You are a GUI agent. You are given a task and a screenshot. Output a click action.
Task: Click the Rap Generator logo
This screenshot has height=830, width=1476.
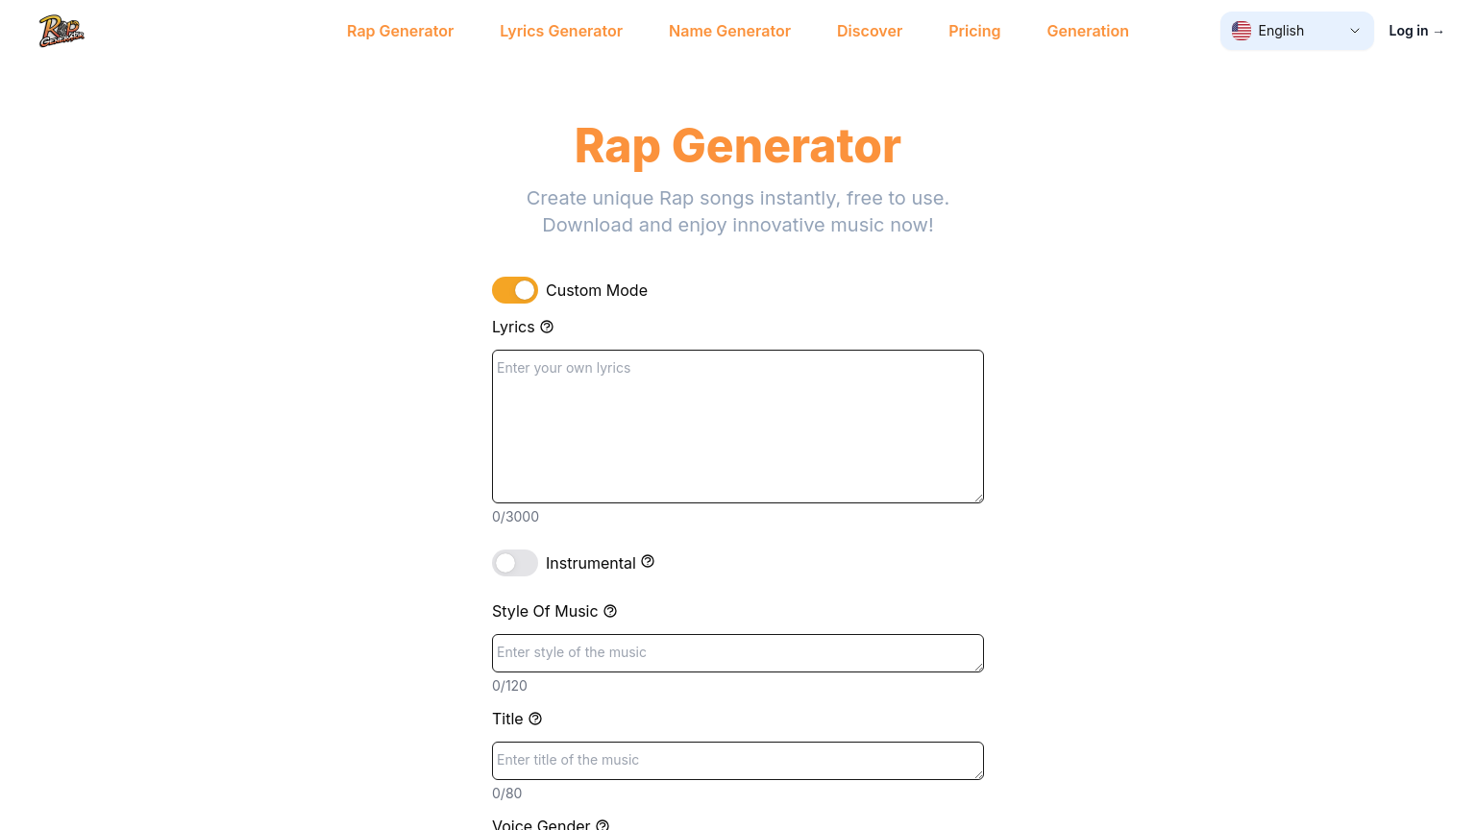tap(61, 30)
